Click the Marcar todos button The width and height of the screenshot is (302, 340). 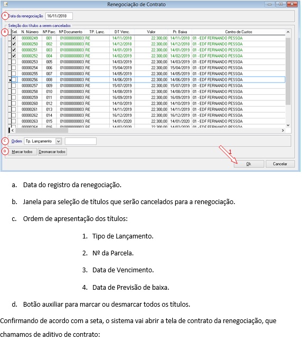[x=22, y=152]
